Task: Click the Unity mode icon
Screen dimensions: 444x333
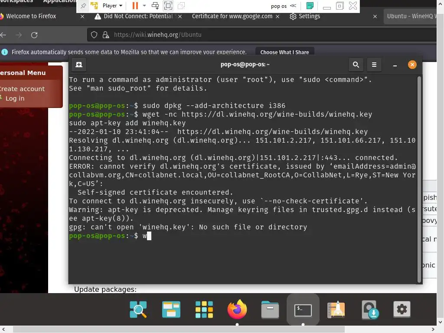Action: coord(181,6)
